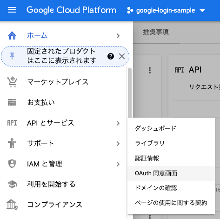This screenshot has width=220, height=219.
Task: Select ページの使用に関する契約 submenu item
Action: coord(171,203)
